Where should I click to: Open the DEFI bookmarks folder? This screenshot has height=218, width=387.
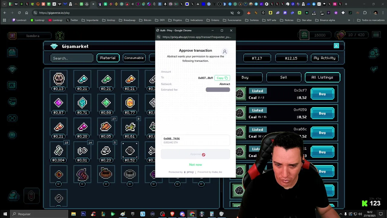160,20
